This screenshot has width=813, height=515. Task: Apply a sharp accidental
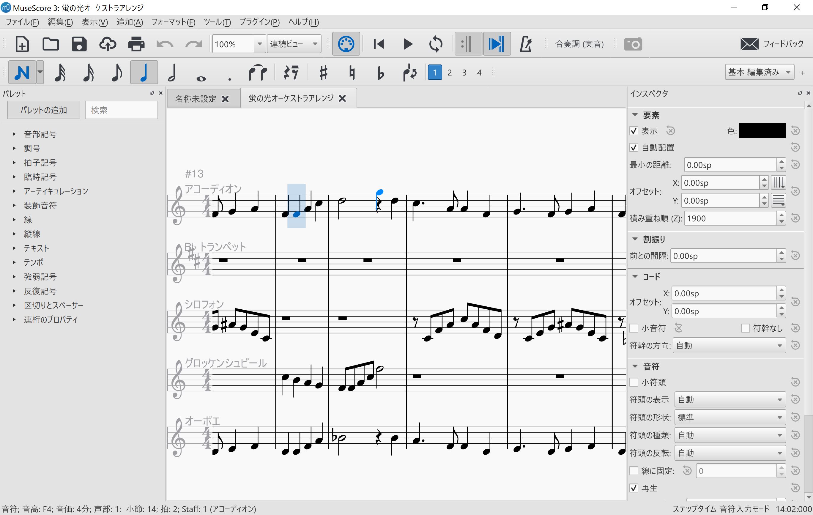pos(323,72)
